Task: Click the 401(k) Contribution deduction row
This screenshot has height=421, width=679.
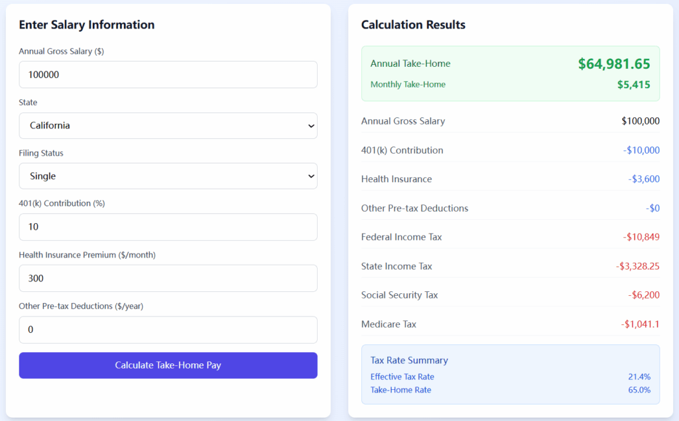Action: click(511, 150)
